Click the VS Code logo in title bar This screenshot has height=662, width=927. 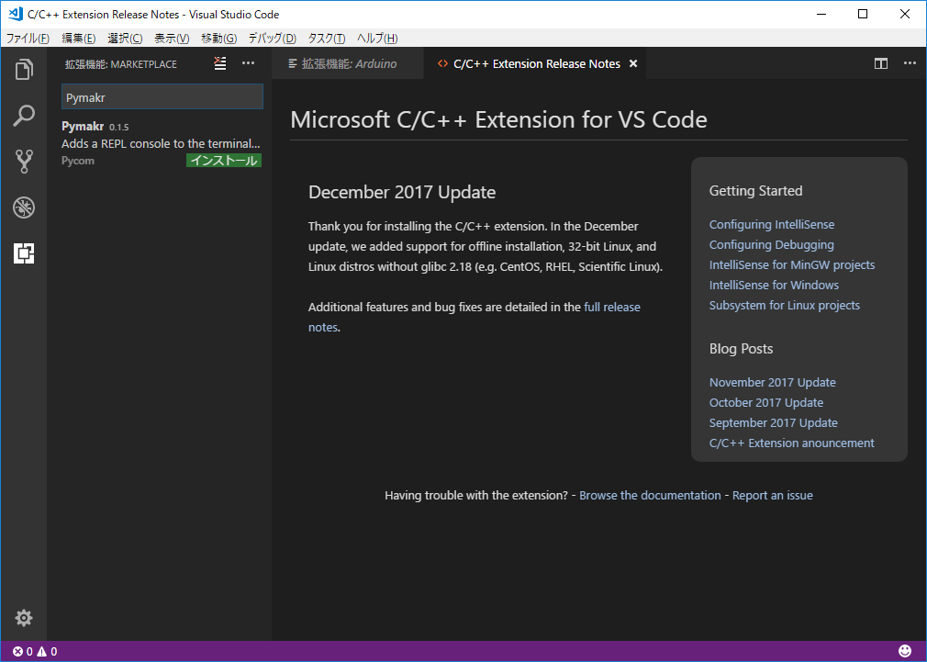pyautogui.click(x=16, y=14)
